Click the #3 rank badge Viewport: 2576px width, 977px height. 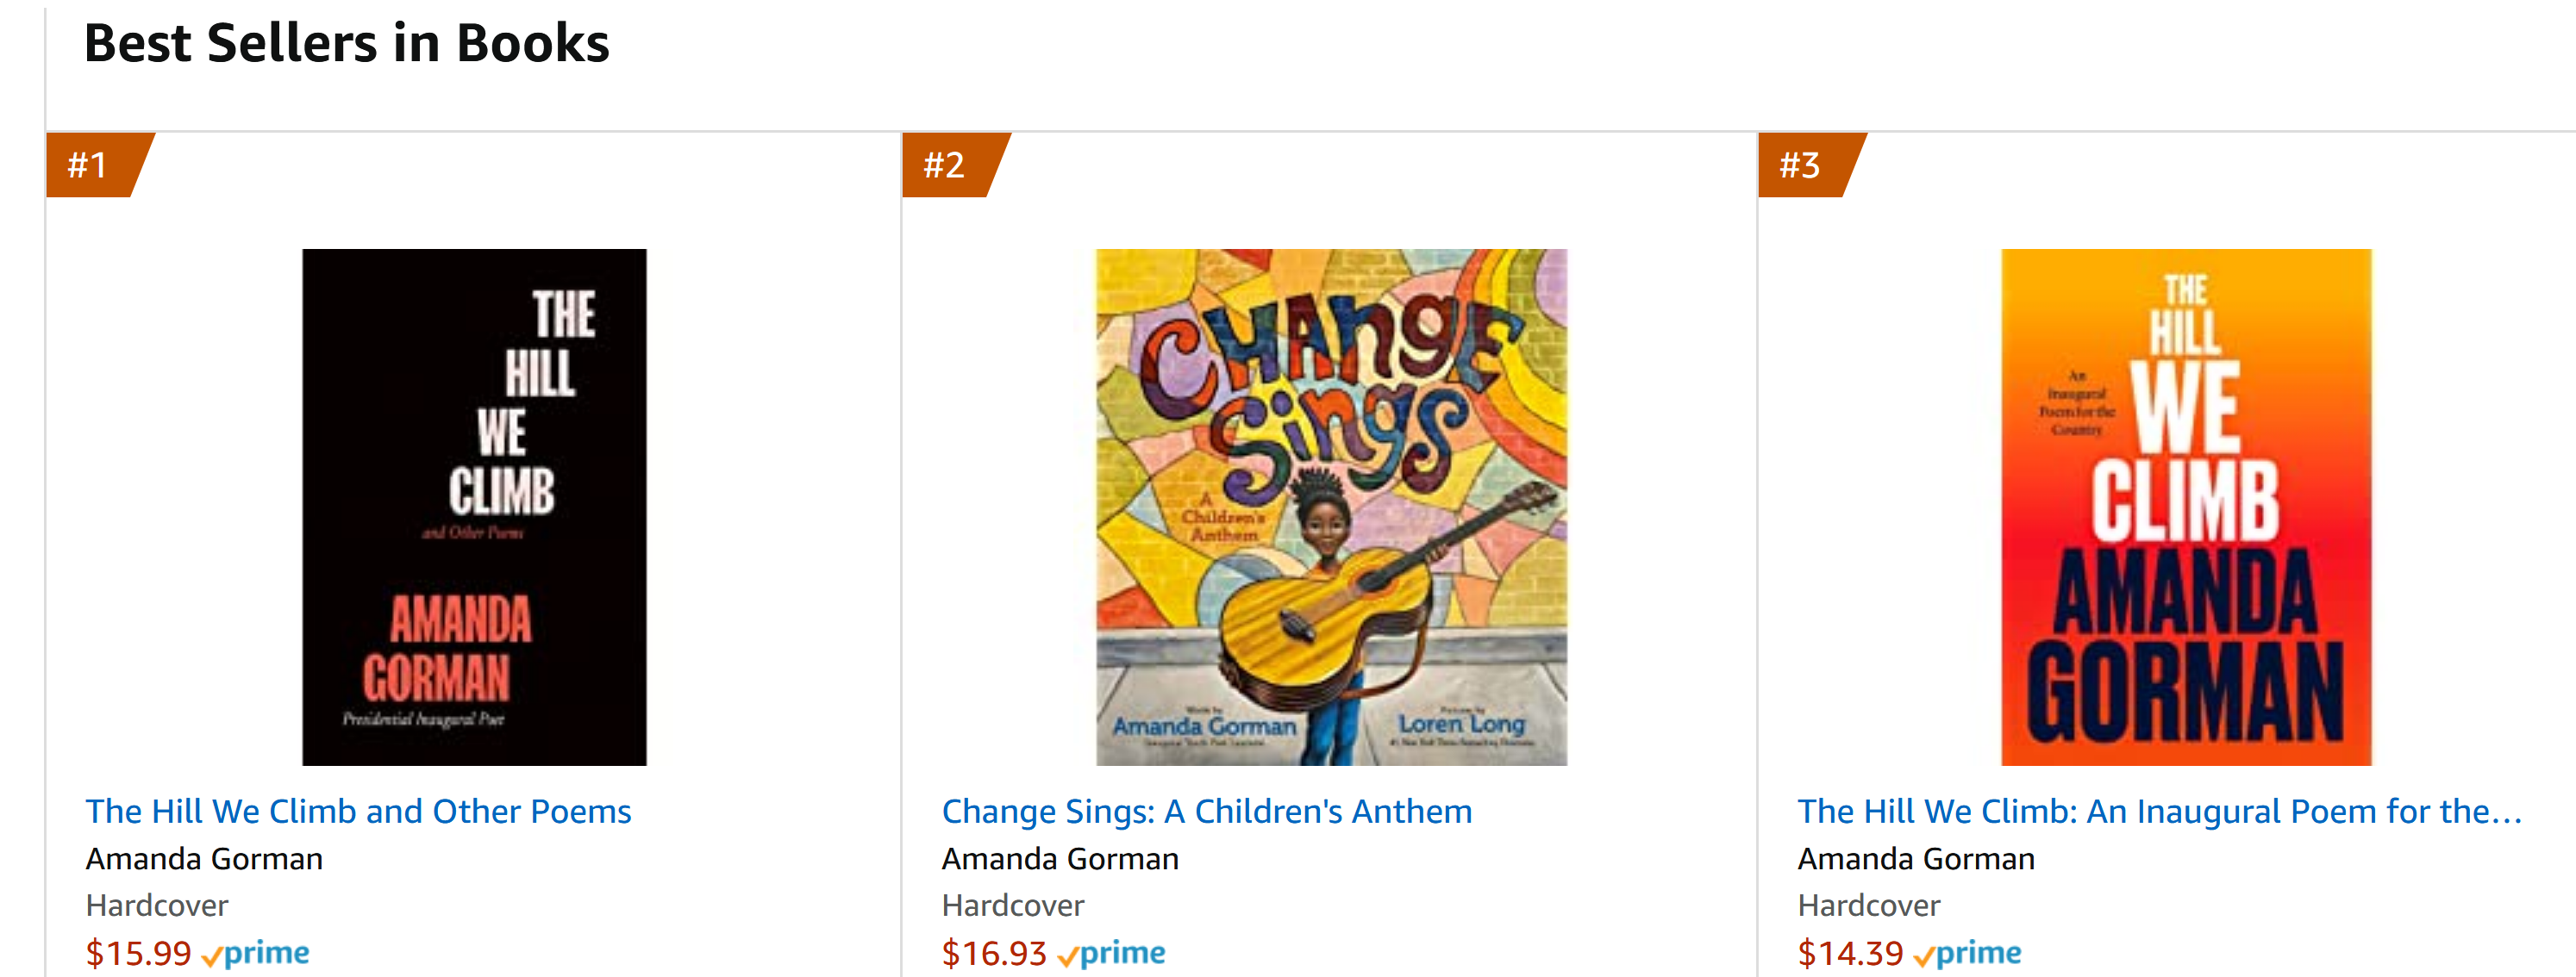[x=1802, y=165]
